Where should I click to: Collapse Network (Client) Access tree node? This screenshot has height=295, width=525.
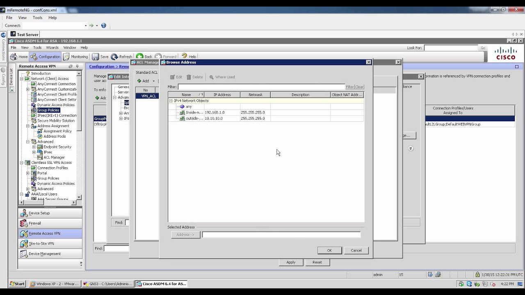22,79
